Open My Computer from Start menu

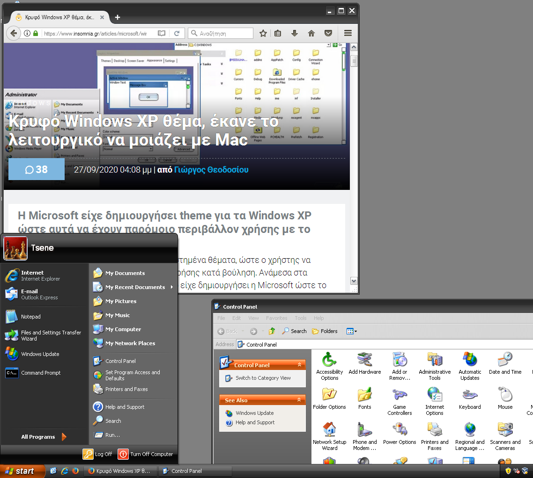point(117,329)
